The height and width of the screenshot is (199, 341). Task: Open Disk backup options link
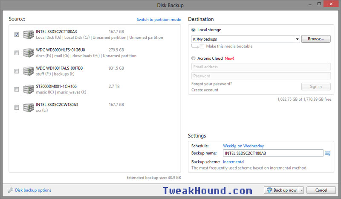click(33, 190)
